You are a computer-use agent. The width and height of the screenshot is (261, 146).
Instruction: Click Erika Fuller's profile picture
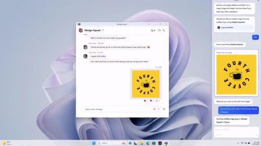click(x=85, y=47)
